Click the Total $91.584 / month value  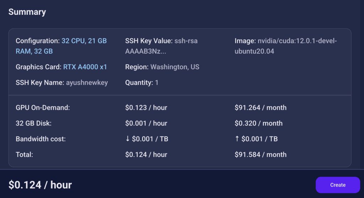[x=260, y=155]
